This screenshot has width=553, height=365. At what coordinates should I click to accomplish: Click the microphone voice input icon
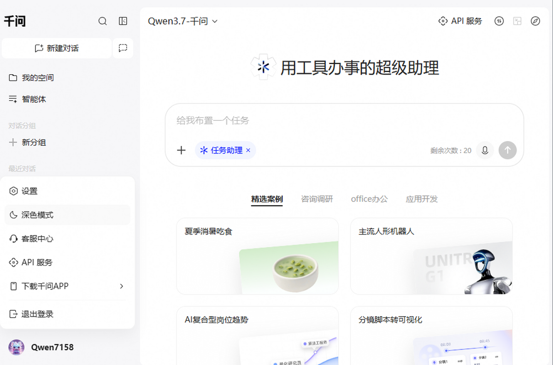click(485, 150)
